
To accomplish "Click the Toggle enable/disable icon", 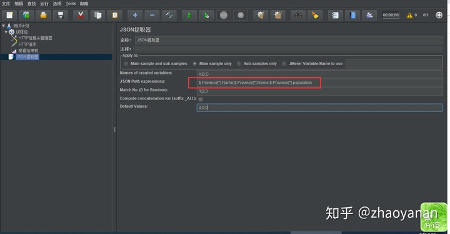I will pos(169,15).
